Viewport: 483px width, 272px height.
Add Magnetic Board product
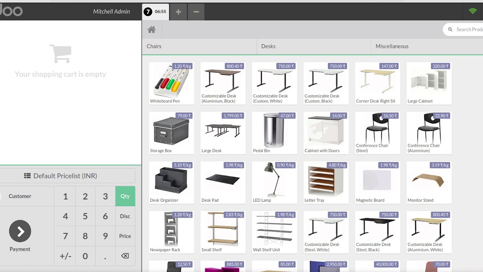click(x=378, y=182)
